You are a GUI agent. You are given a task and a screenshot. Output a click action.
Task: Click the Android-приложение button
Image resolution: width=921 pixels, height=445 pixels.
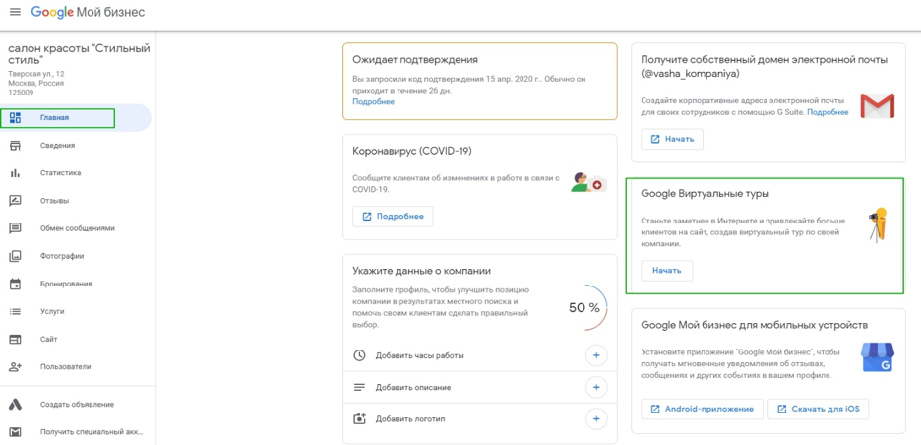(x=702, y=409)
